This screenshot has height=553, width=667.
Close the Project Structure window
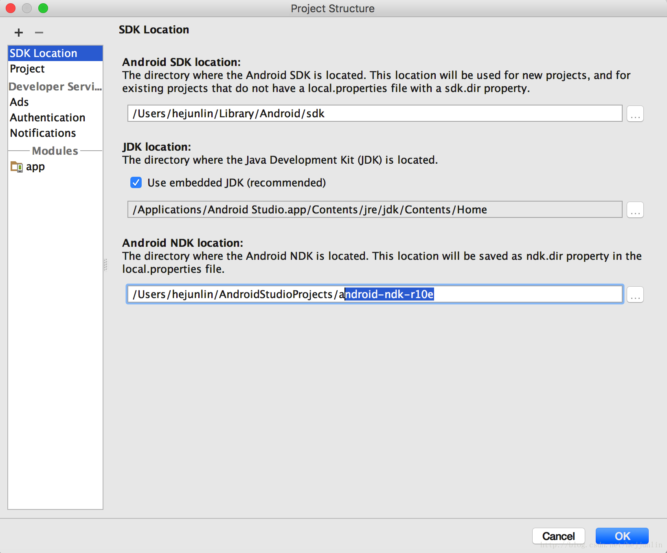11,8
